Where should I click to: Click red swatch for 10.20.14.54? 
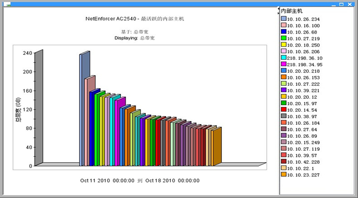(x=284, y=110)
